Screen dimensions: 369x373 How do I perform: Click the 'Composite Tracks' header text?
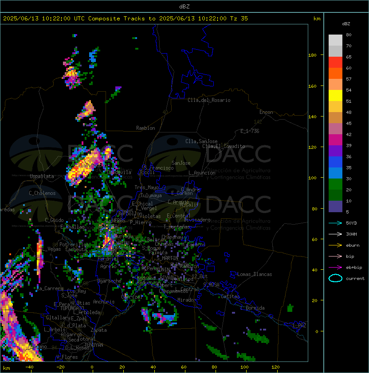point(117,19)
